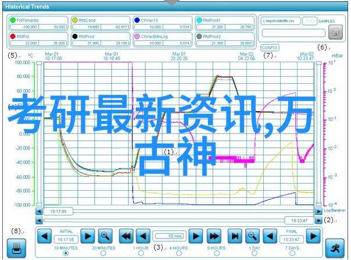Click the yellow RtdCond color swatch
This screenshot has width=351, height=260.
click(x=75, y=20)
